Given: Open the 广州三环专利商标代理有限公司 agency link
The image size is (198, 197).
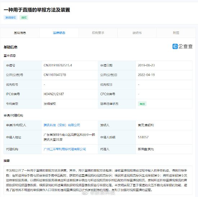Looking at the screenshot, I should coord(65,149).
